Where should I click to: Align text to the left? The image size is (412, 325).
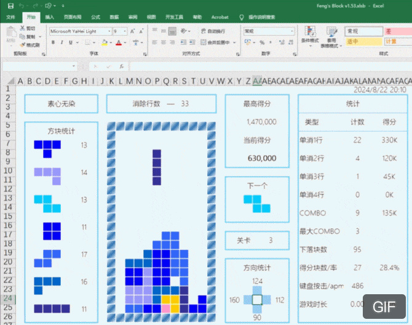pyautogui.click(x=155, y=42)
